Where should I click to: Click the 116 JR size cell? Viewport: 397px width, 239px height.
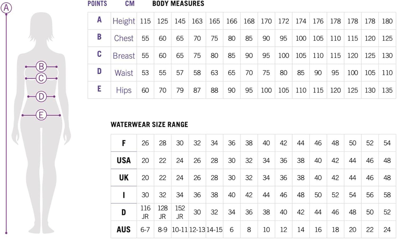tap(145, 212)
